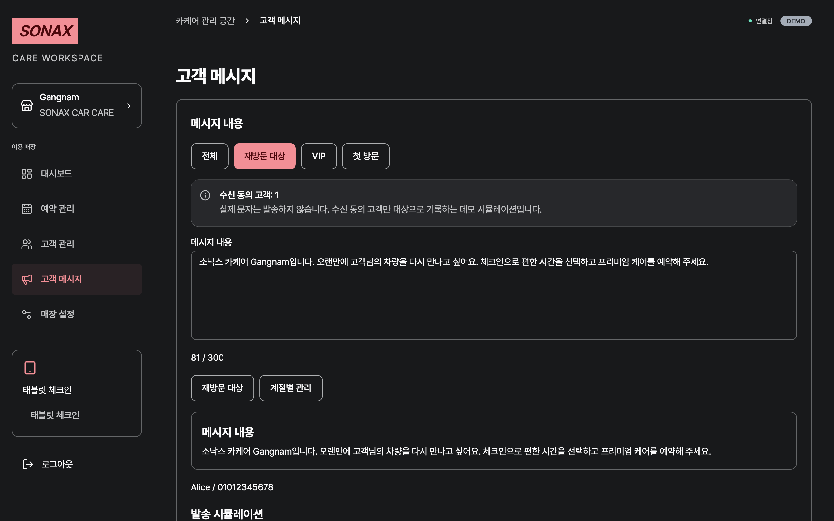The height and width of the screenshot is (521, 834).
Task: Click the 예약 관리 calendar icon
Action: pyautogui.click(x=26, y=209)
